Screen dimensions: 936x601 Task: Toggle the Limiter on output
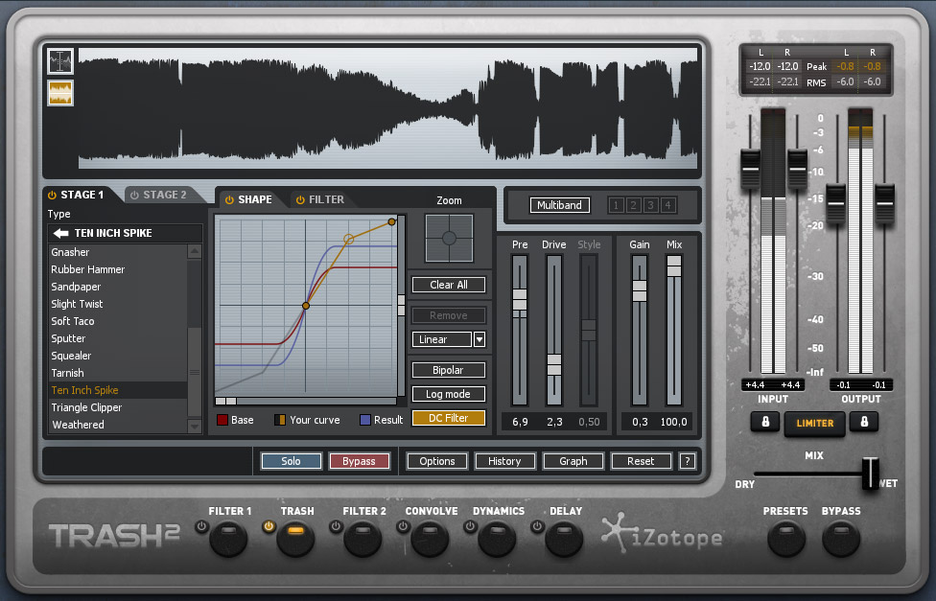pyautogui.click(x=814, y=423)
